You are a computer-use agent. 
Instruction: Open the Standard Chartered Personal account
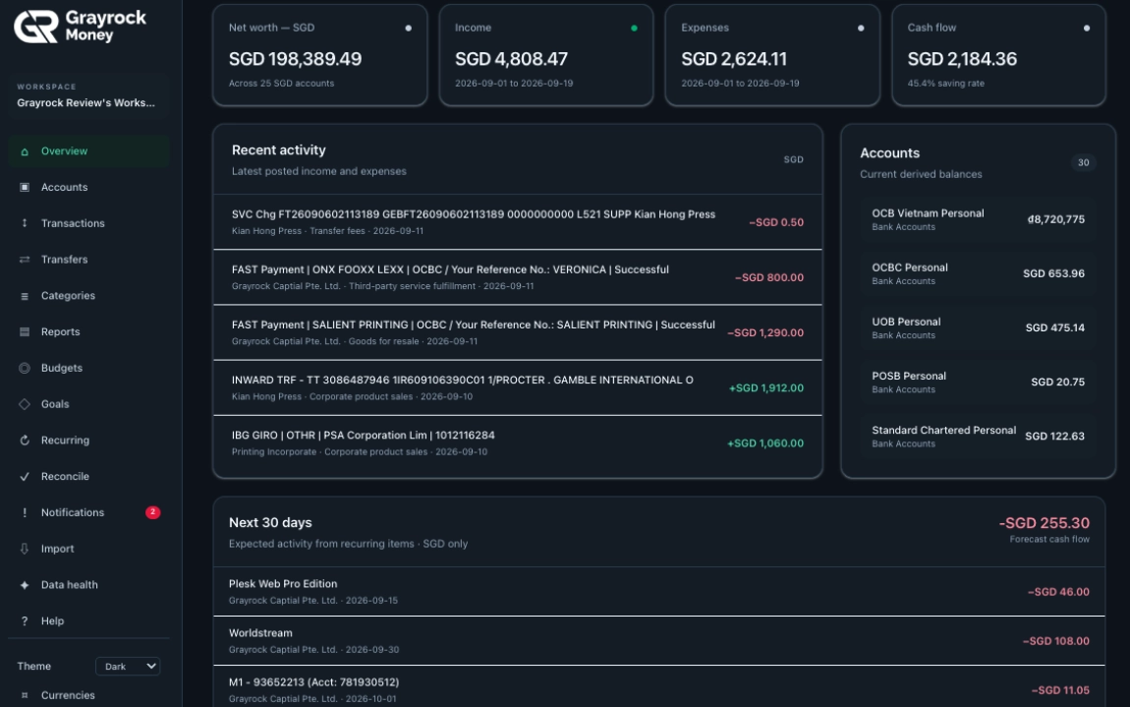978,436
